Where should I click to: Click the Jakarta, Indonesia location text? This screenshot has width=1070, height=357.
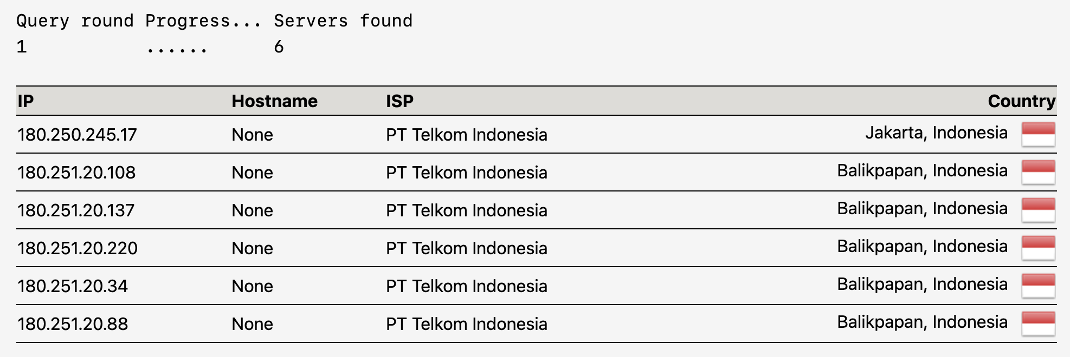(936, 133)
